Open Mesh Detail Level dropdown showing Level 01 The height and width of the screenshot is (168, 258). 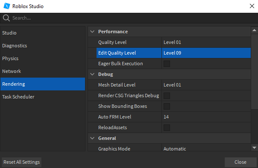206,85
